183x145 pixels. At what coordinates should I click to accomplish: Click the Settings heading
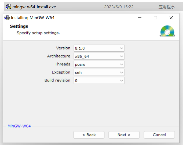coord(19,26)
